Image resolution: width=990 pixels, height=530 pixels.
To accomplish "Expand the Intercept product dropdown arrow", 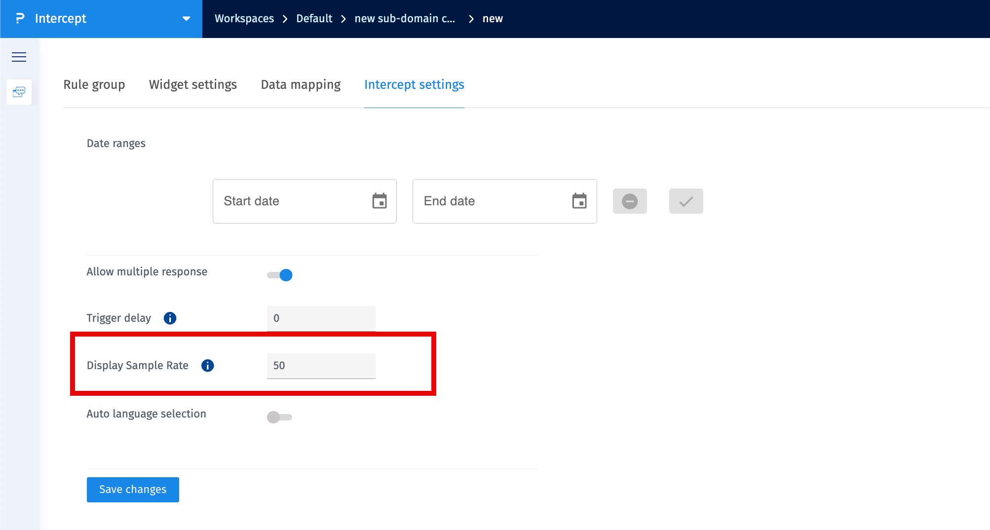I will (186, 19).
